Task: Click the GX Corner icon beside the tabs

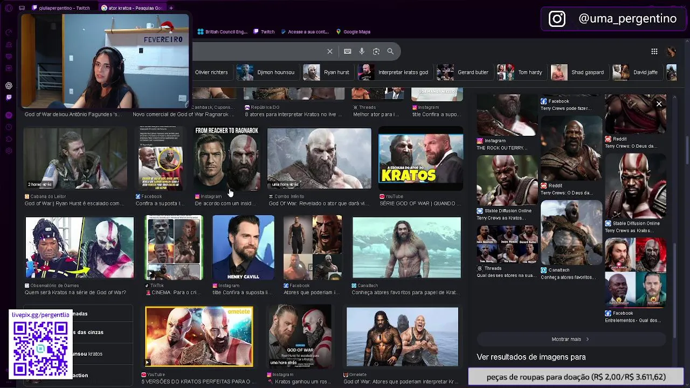Action: [22, 8]
